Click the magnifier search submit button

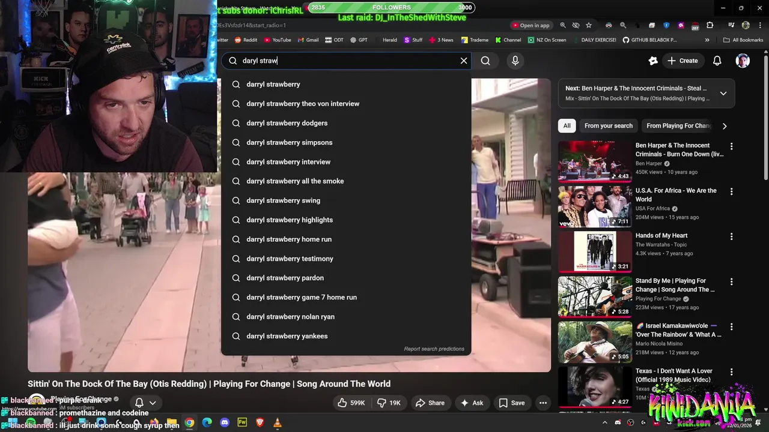(485, 61)
